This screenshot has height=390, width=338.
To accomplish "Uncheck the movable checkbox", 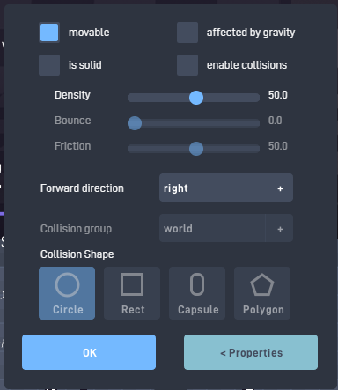I will pyautogui.click(x=49, y=33).
